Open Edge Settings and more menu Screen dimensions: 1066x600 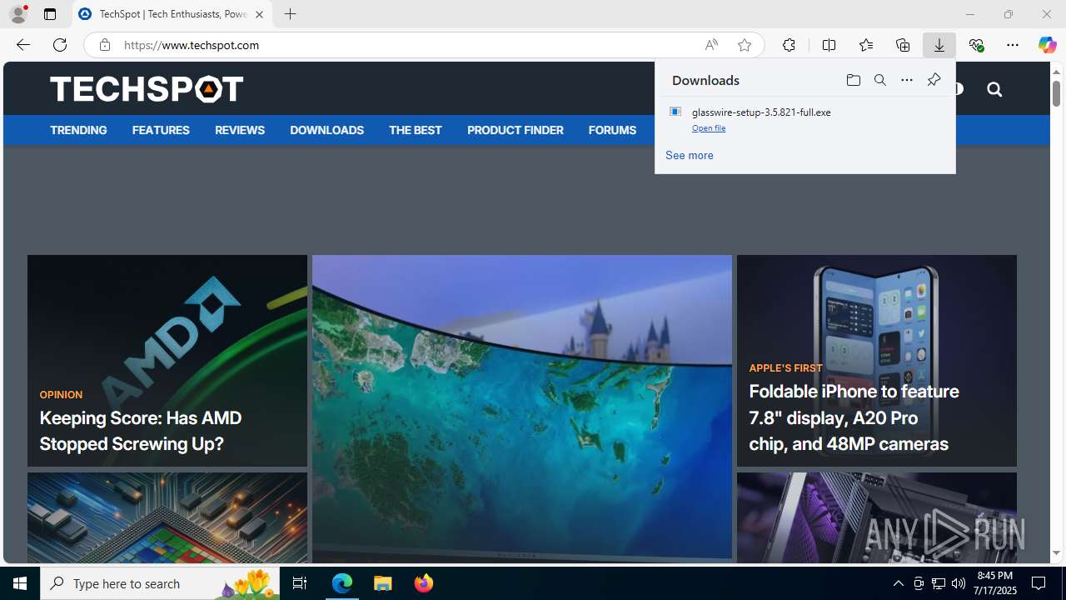click(x=1013, y=45)
